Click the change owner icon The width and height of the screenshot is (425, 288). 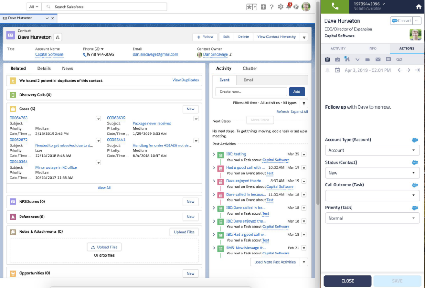(231, 54)
